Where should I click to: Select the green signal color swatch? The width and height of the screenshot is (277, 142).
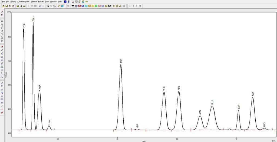click(96, 6)
